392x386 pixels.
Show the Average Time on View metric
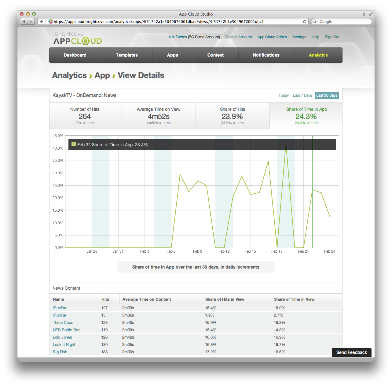tap(159, 116)
